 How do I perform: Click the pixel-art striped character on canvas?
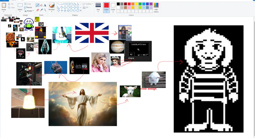[209, 79]
